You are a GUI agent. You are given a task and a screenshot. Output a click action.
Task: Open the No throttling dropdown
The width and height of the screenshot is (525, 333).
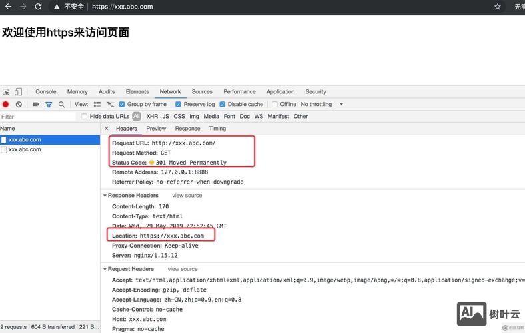coord(322,105)
